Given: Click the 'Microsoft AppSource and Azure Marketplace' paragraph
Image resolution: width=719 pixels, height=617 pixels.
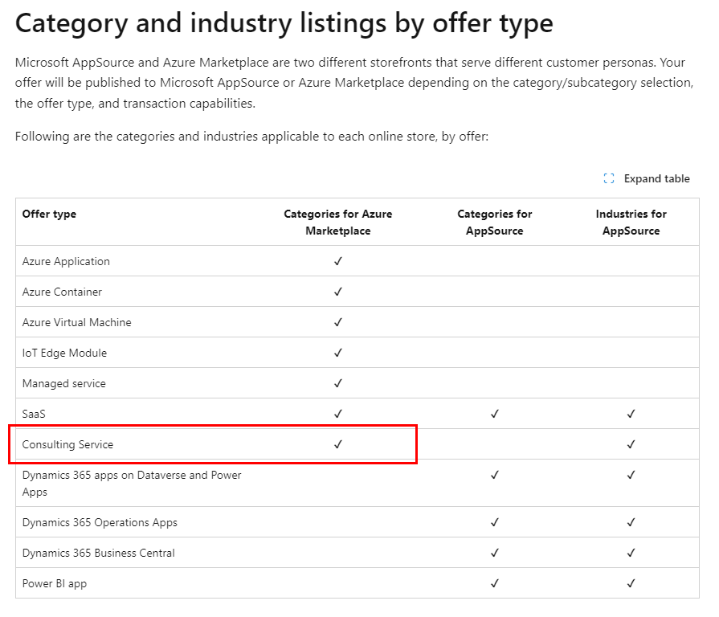Looking at the screenshot, I should tap(354, 83).
